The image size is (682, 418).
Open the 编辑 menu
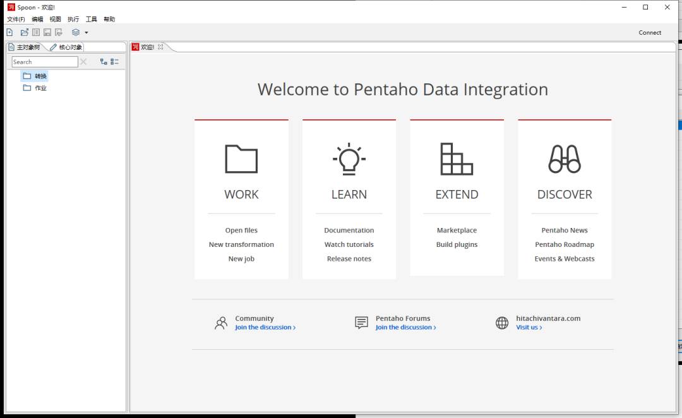37,19
